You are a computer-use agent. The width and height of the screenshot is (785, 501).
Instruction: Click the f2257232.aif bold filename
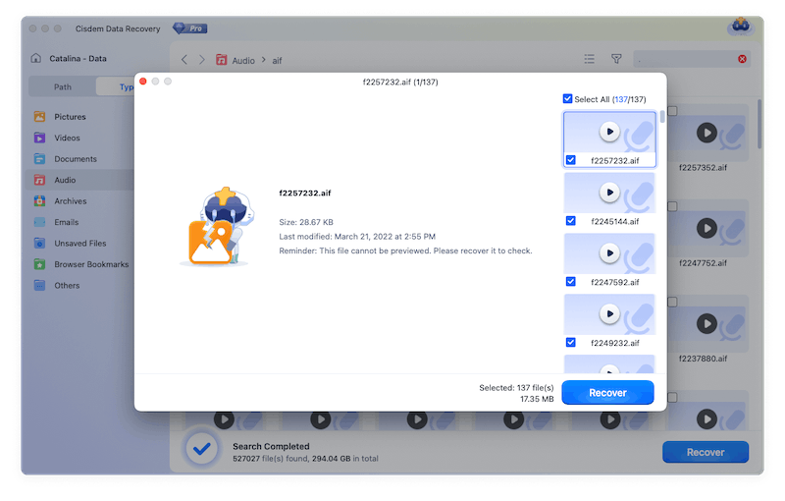click(305, 193)
